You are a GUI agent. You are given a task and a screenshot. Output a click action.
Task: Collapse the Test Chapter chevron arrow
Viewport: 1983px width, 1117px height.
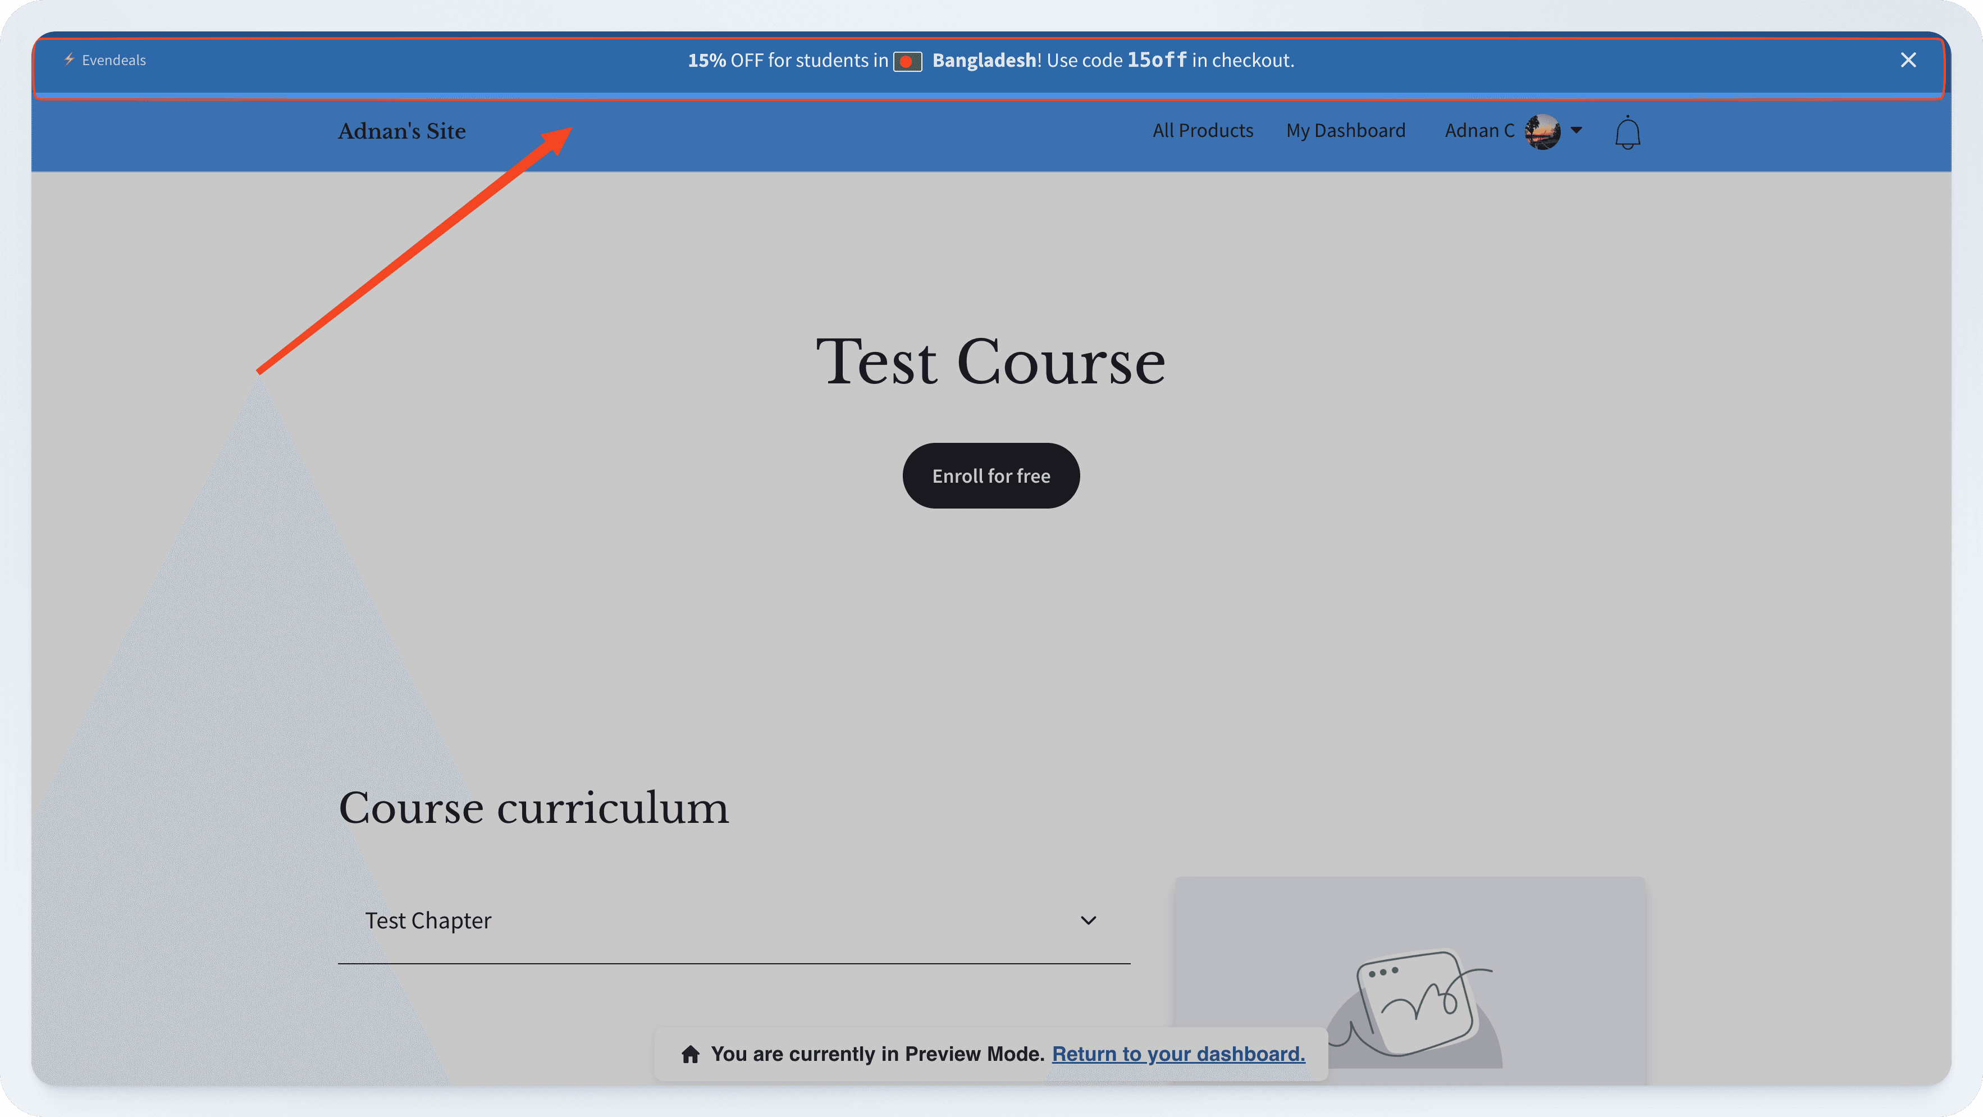(1088, 920)
